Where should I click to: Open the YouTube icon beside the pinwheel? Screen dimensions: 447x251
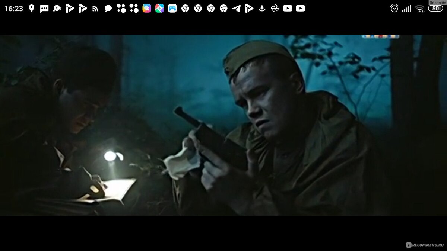pos(287,8)
